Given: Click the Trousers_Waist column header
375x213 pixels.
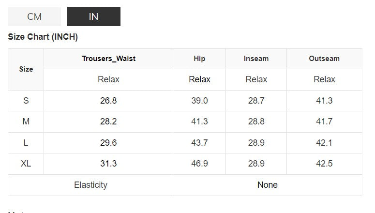Looking at the screenshot, I should [108, 59].
